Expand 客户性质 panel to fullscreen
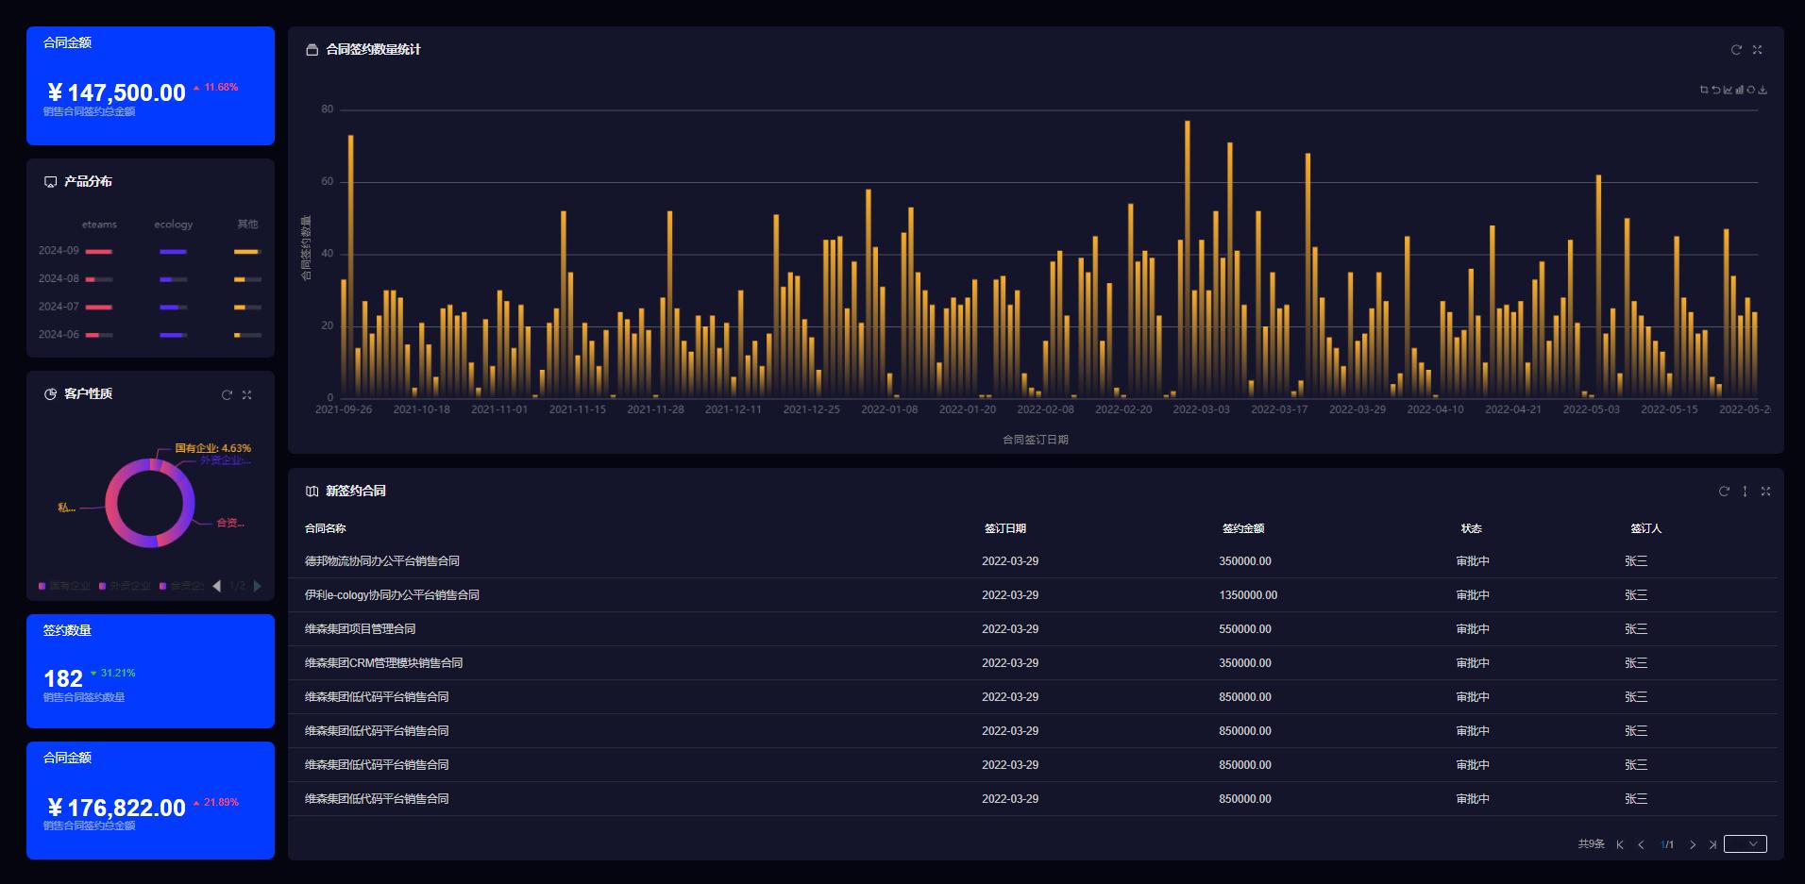Viewport: 1805px width, 884px height. [x=246, y=395]
